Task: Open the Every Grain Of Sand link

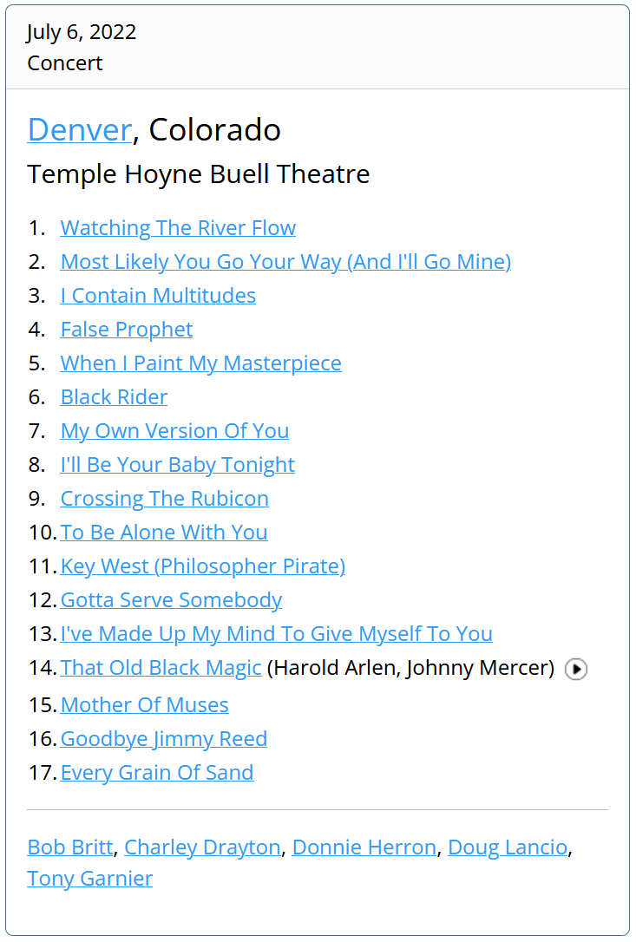Action: (x=157, y=773)
